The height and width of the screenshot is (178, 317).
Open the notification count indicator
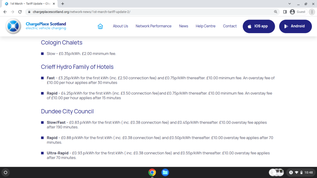(291, 172)
